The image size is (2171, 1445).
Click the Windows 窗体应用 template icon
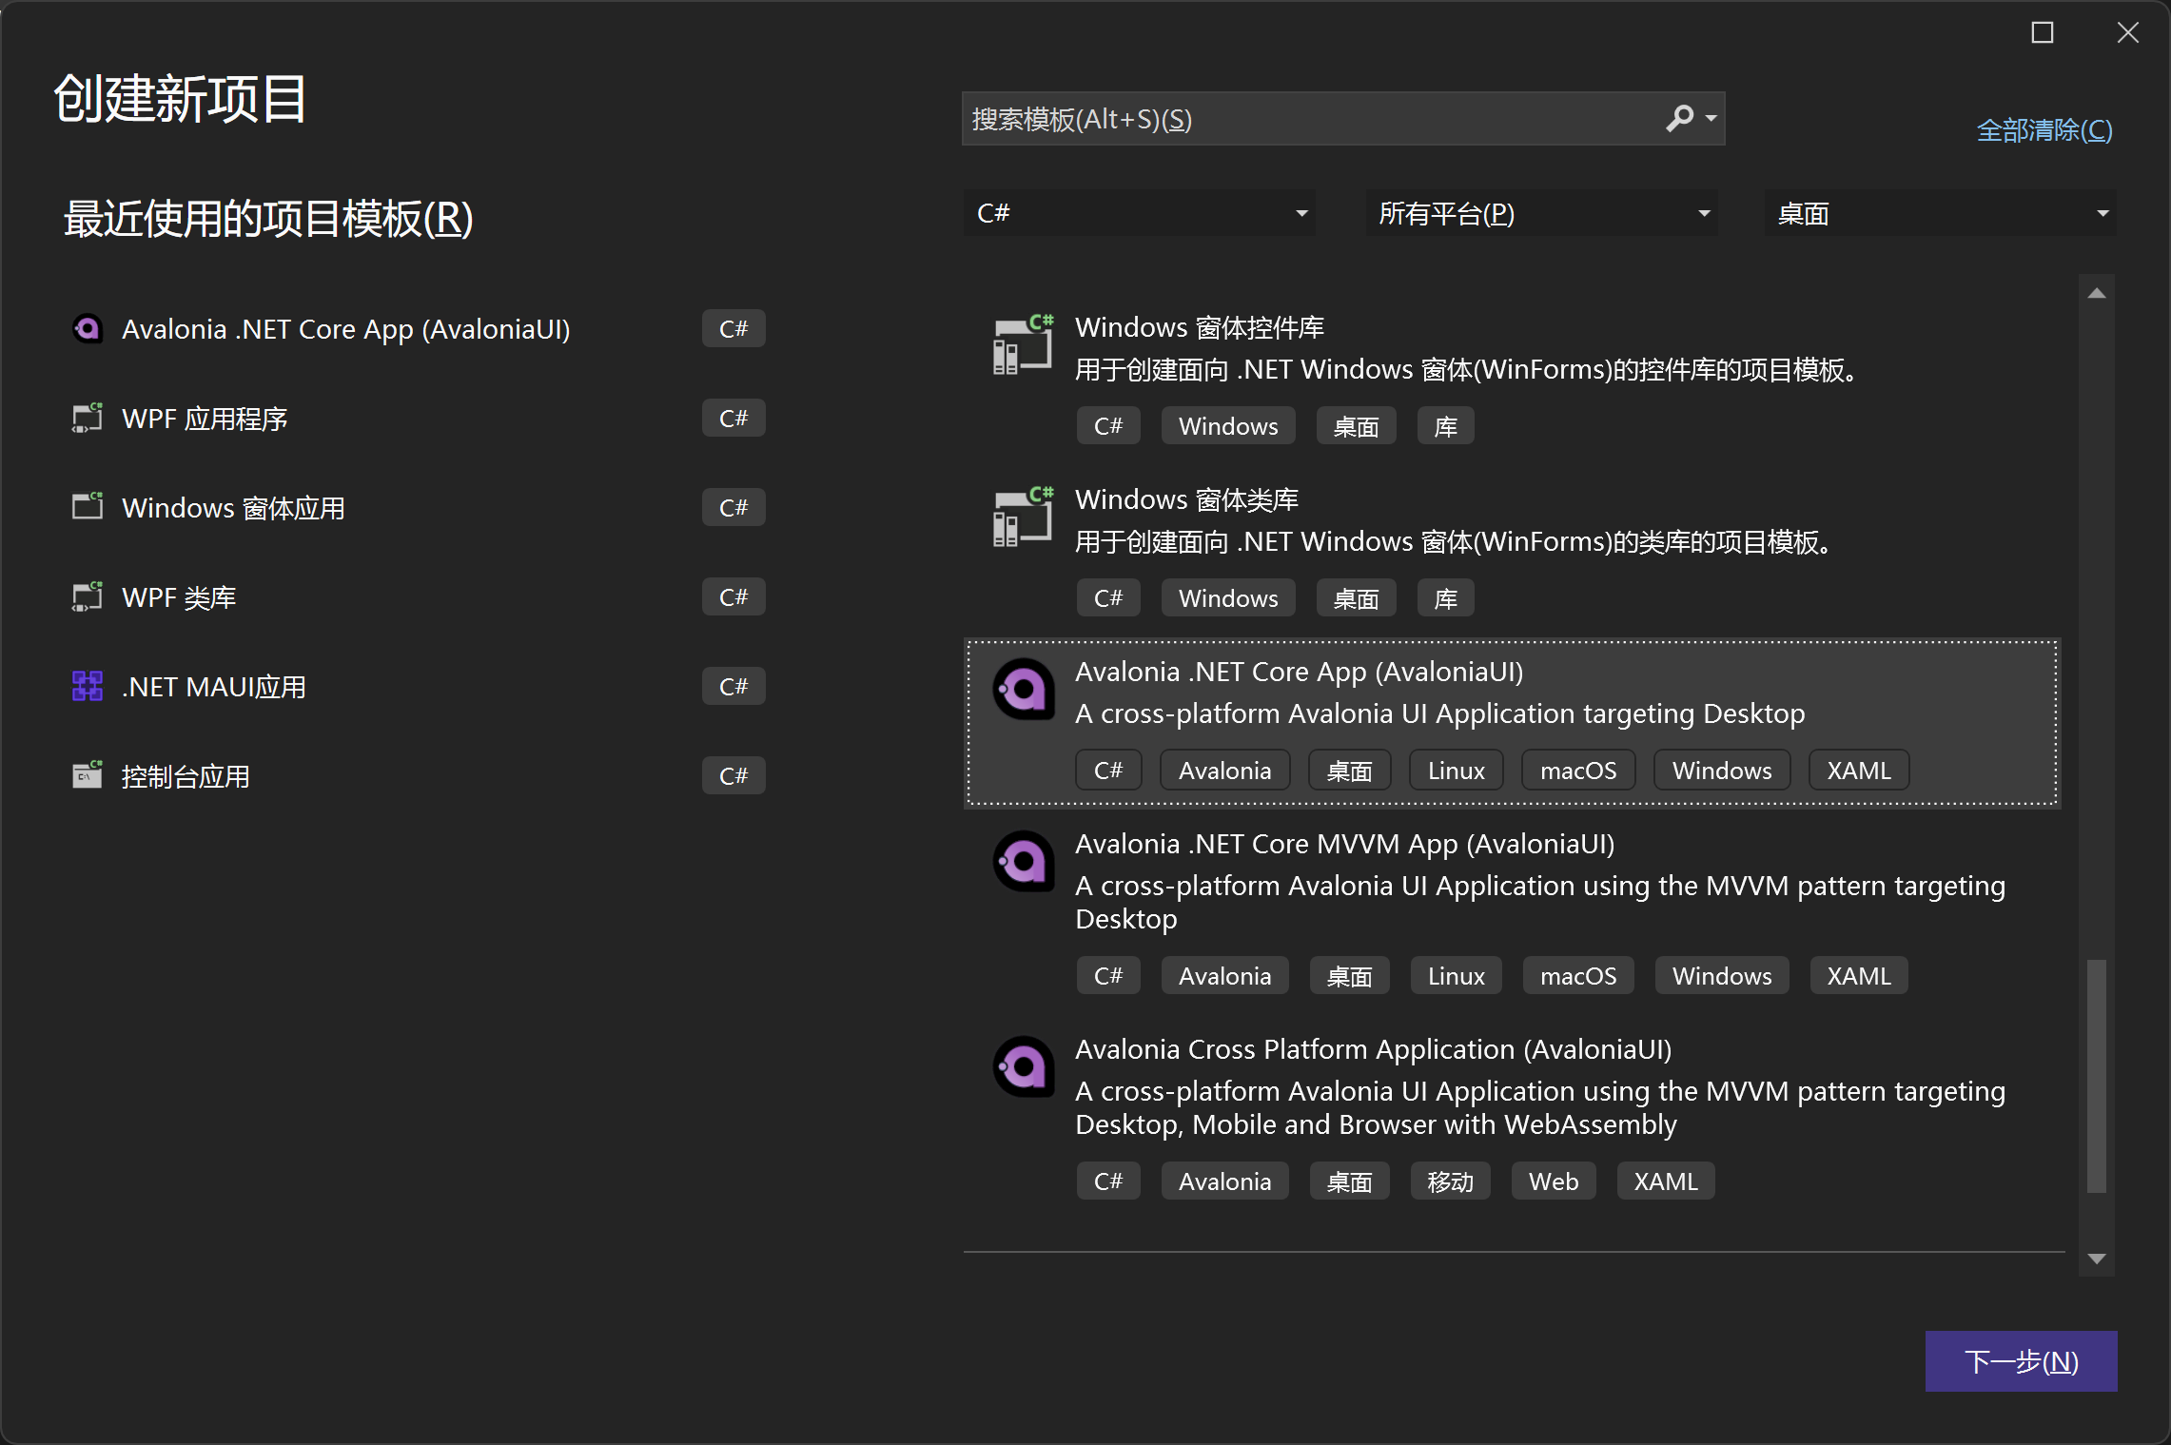87,506
